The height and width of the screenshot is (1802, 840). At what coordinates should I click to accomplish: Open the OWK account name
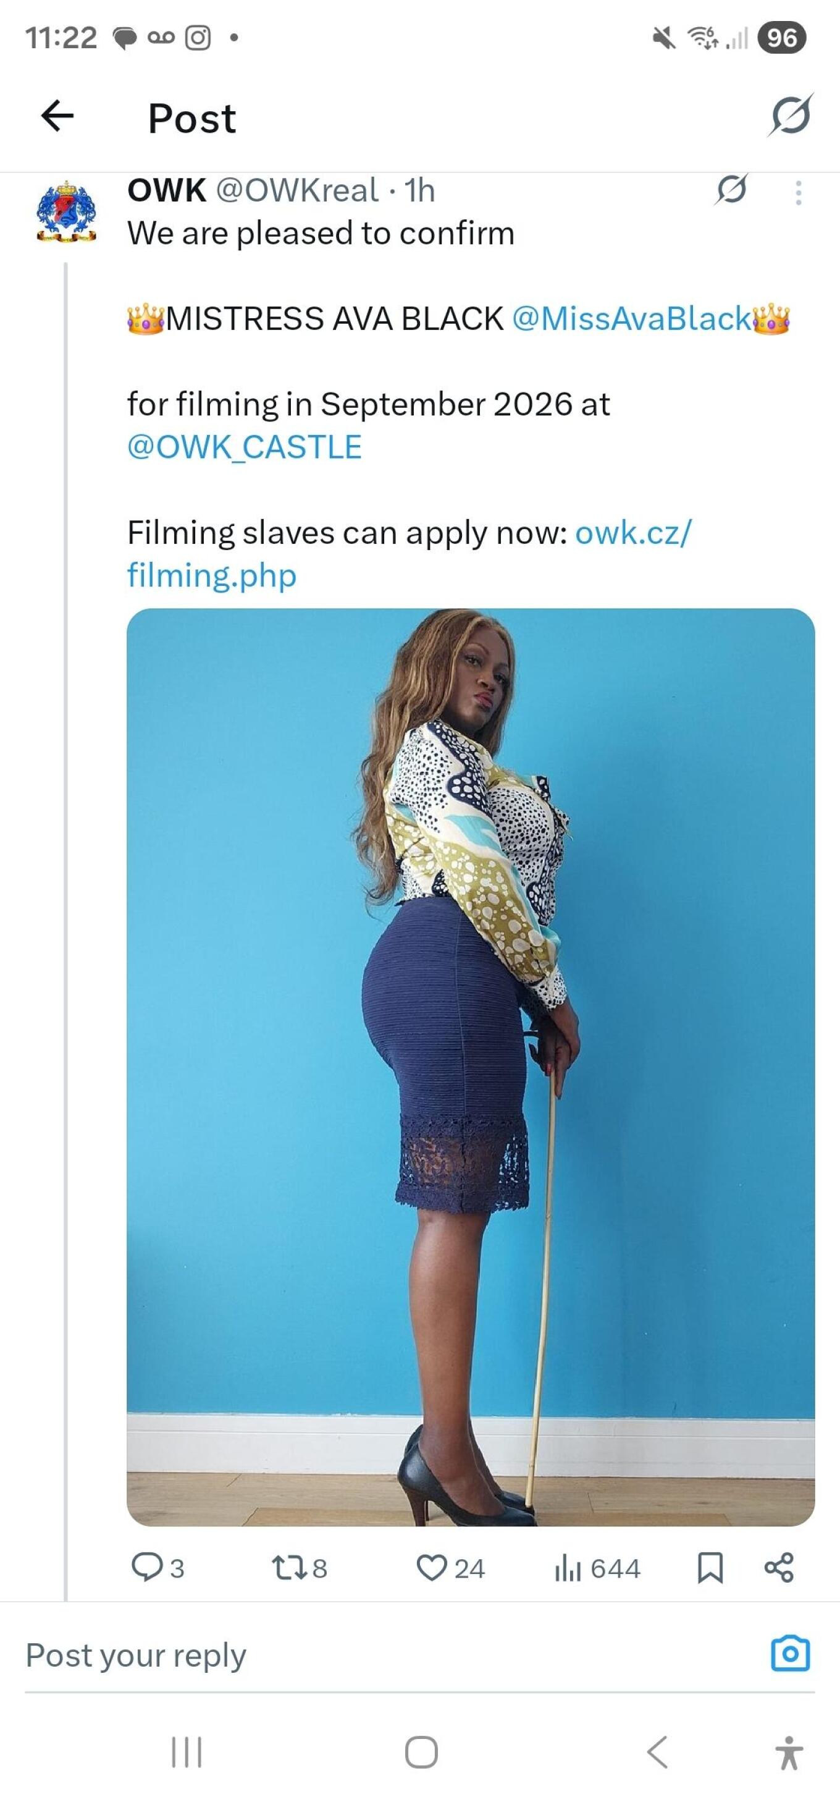[x=167, y=190]
